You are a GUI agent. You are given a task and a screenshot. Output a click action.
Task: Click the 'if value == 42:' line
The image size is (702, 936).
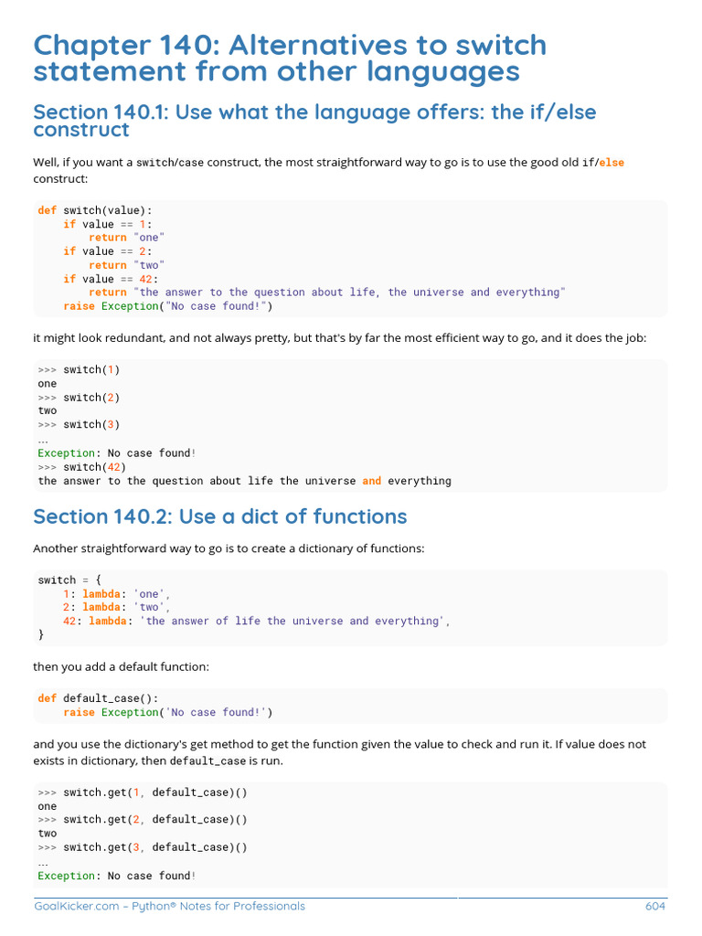(110, 279)
